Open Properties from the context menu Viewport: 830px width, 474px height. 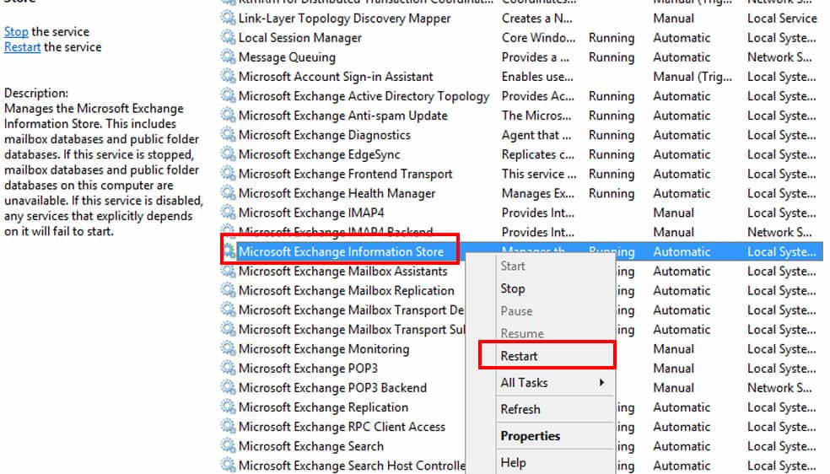[531, 436]
